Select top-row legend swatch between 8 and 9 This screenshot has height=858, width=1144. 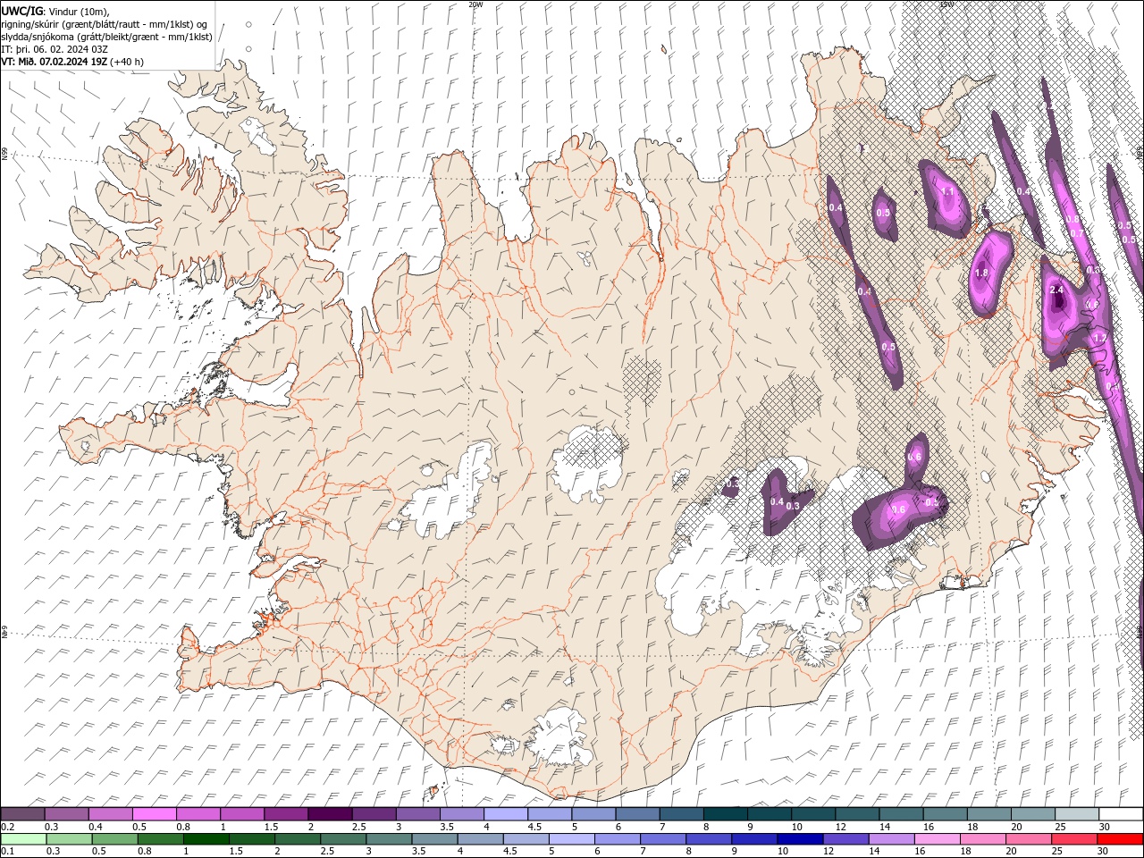coord(726,814)
